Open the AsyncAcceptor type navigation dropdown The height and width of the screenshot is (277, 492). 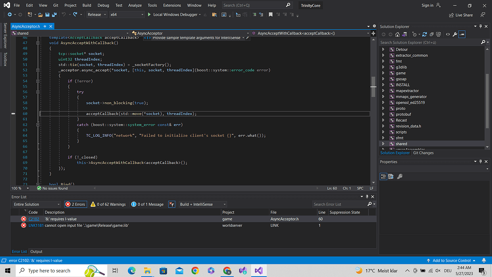coord(190,33)
